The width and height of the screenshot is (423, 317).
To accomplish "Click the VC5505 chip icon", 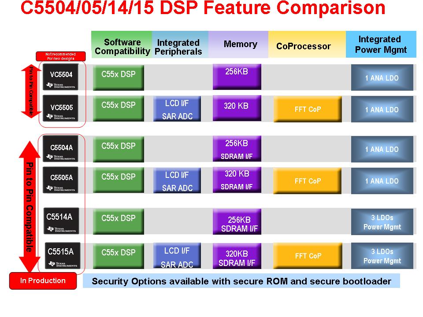I will (x=61, y=108).
